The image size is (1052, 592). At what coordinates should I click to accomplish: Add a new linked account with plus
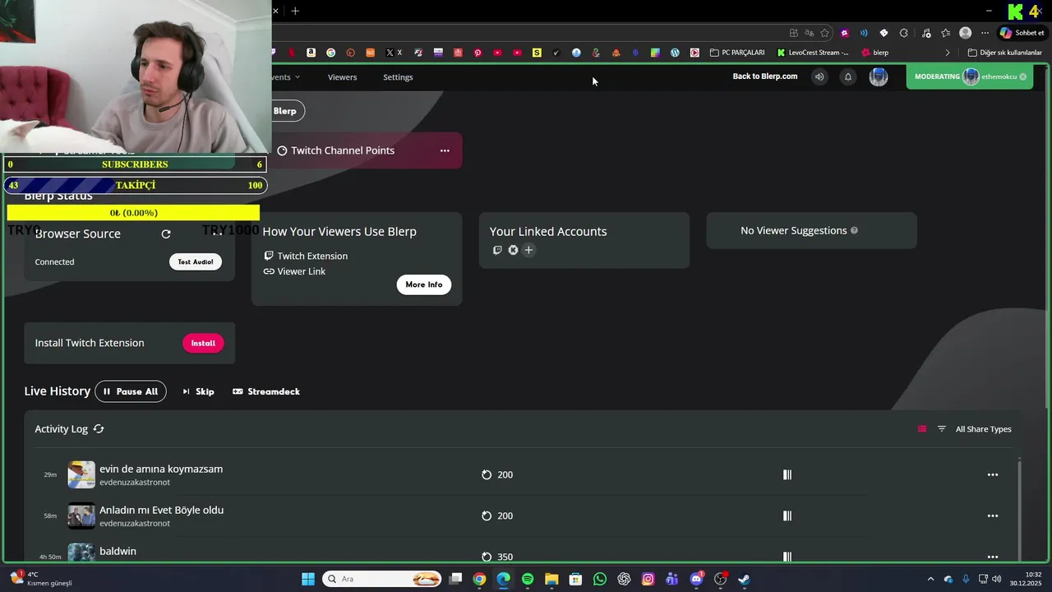pyautogui.click(x=528, y=250)
